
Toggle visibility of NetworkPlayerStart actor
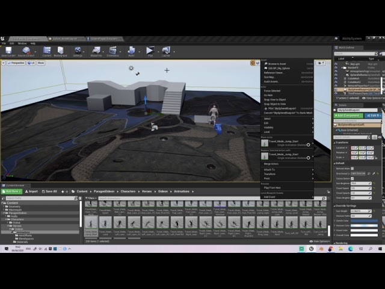tap(336, 86)
